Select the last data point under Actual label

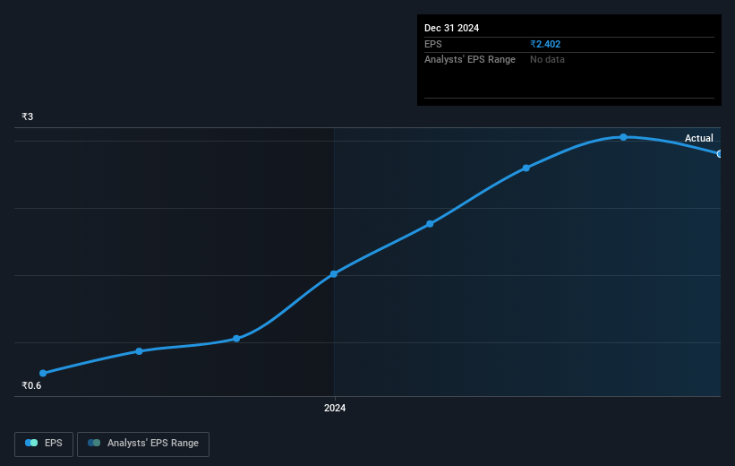[719, 154]
